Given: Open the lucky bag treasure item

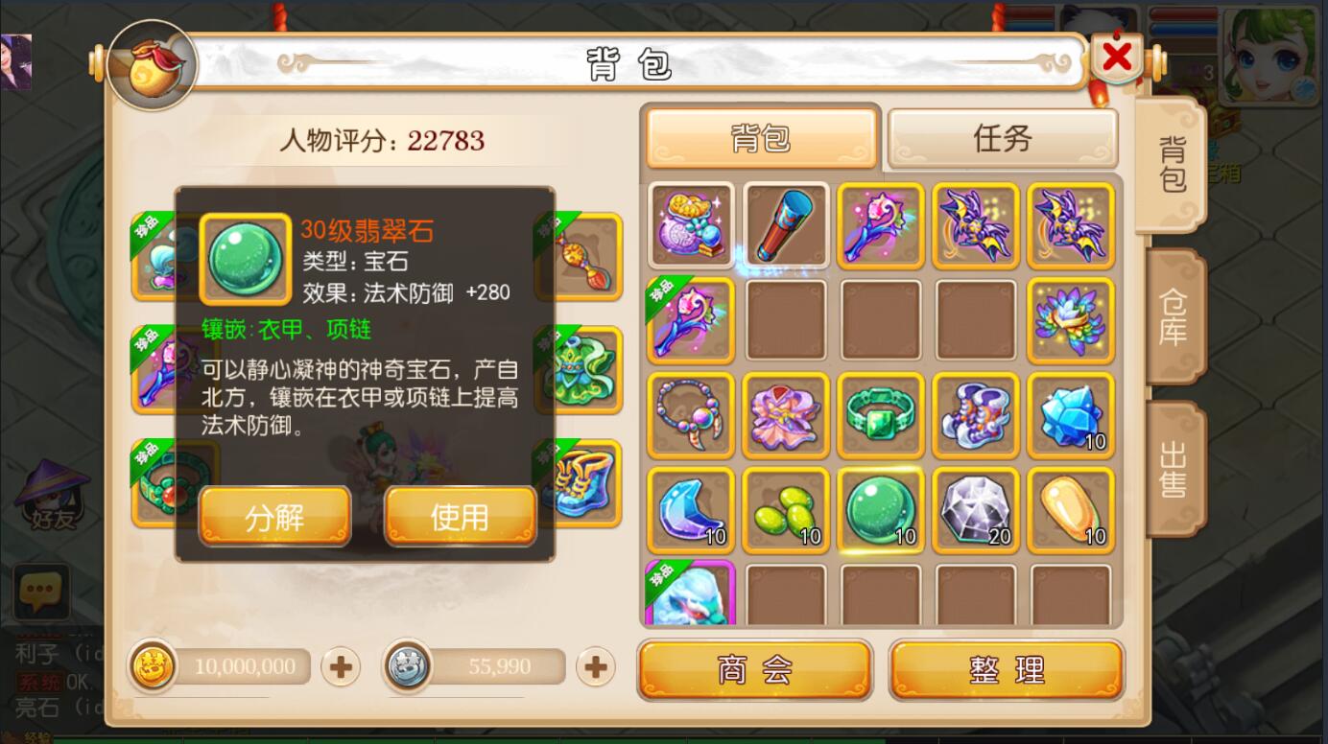Looking at the screenshot, I should (691, 225).
